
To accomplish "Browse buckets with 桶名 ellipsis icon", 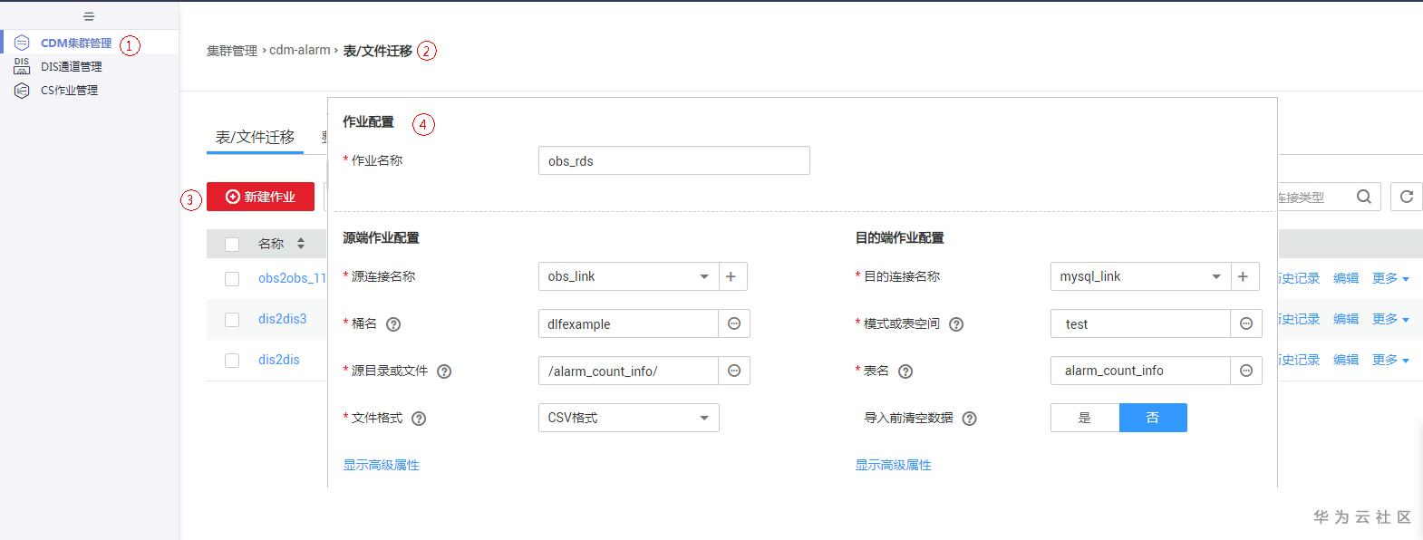I will click(734, 323).
